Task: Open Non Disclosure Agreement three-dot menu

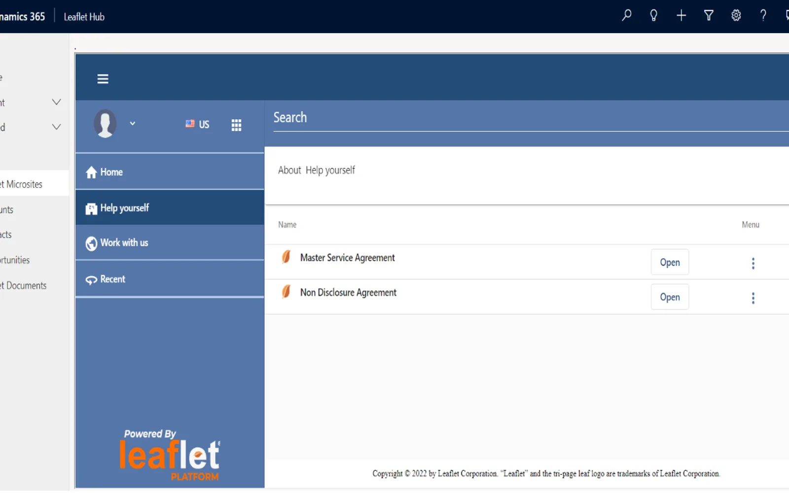Action: point(753,298)
